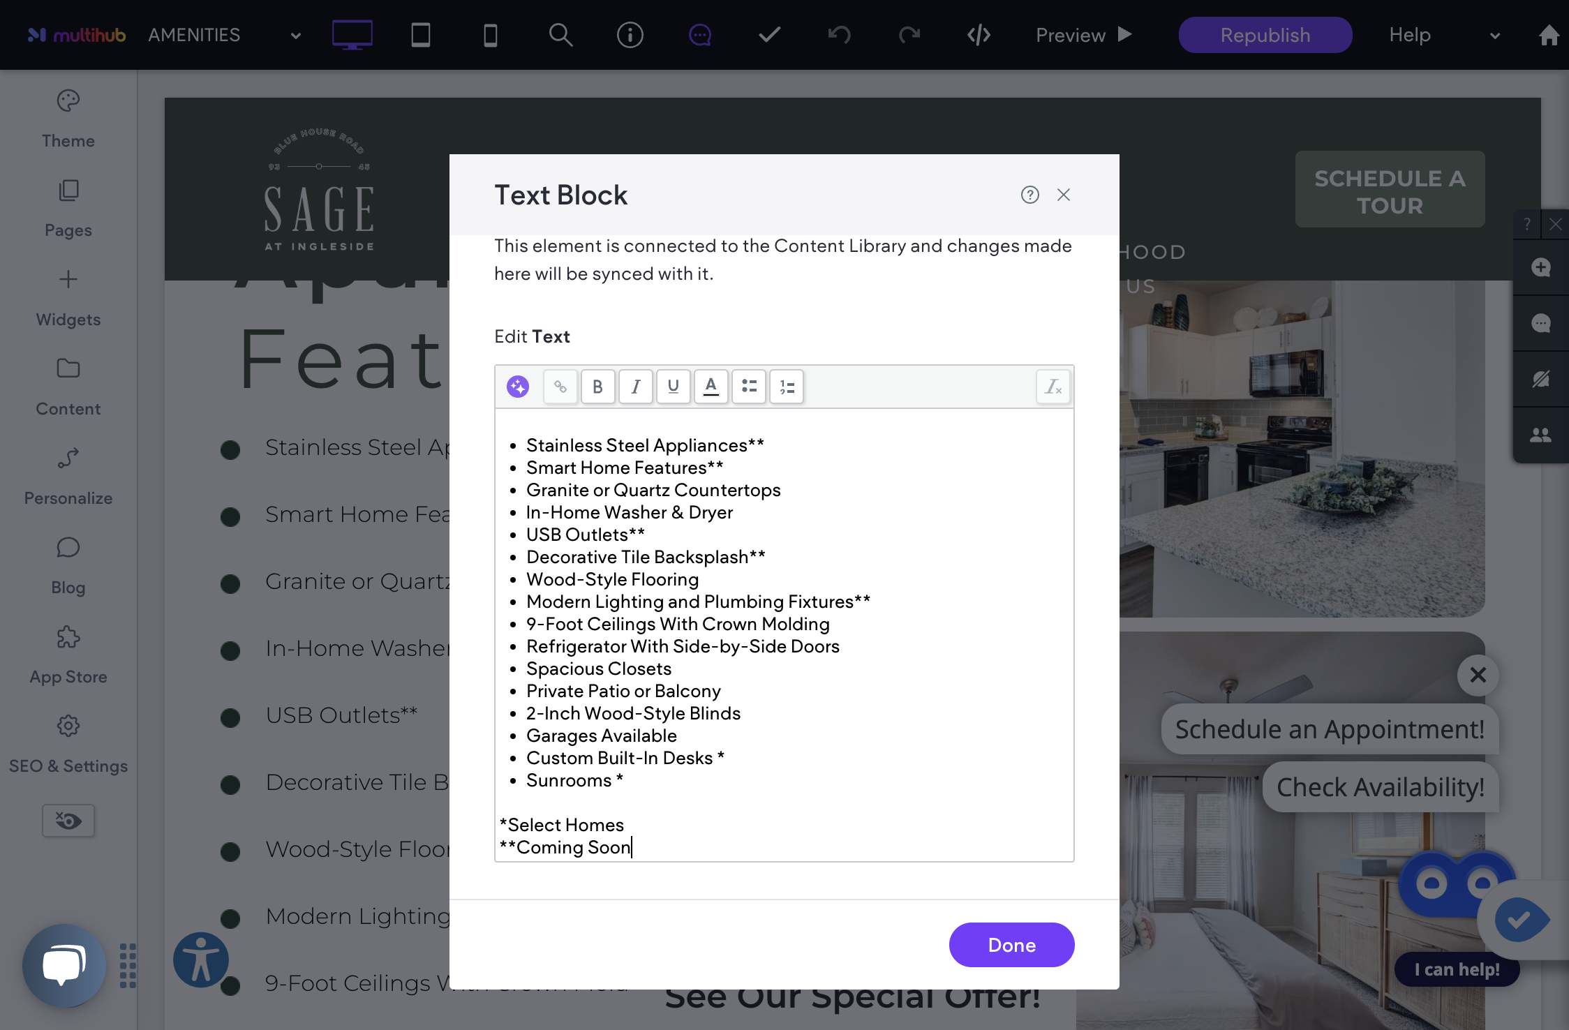Open the App Store panel
The height and width of the screenshot is (1030, 1569).
[x=68, y=655]
